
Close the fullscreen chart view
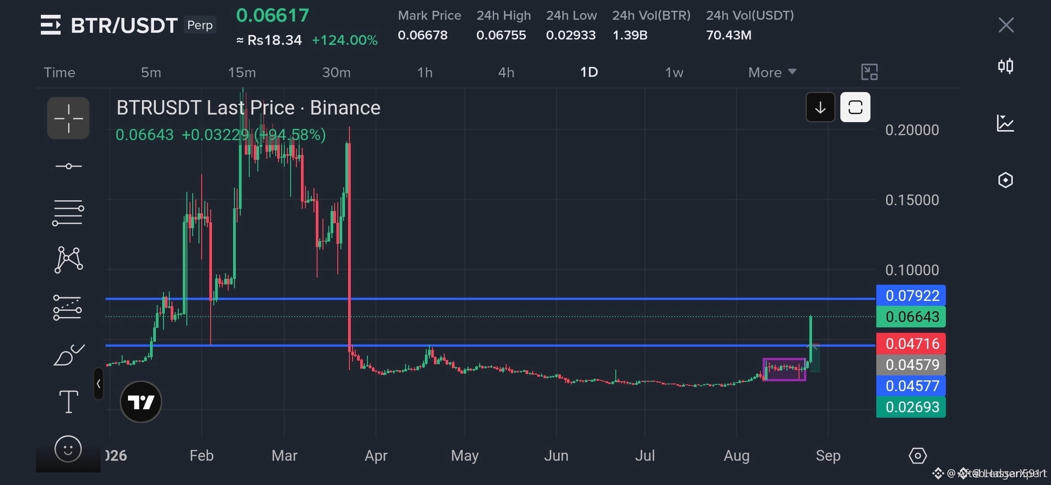pos(1006,25)
